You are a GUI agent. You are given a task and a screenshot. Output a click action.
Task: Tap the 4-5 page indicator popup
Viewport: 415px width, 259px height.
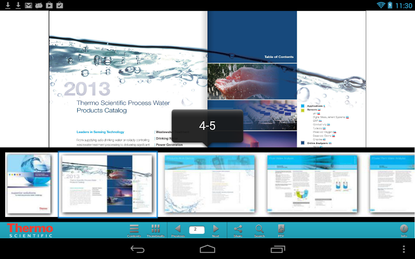(207, 126)
